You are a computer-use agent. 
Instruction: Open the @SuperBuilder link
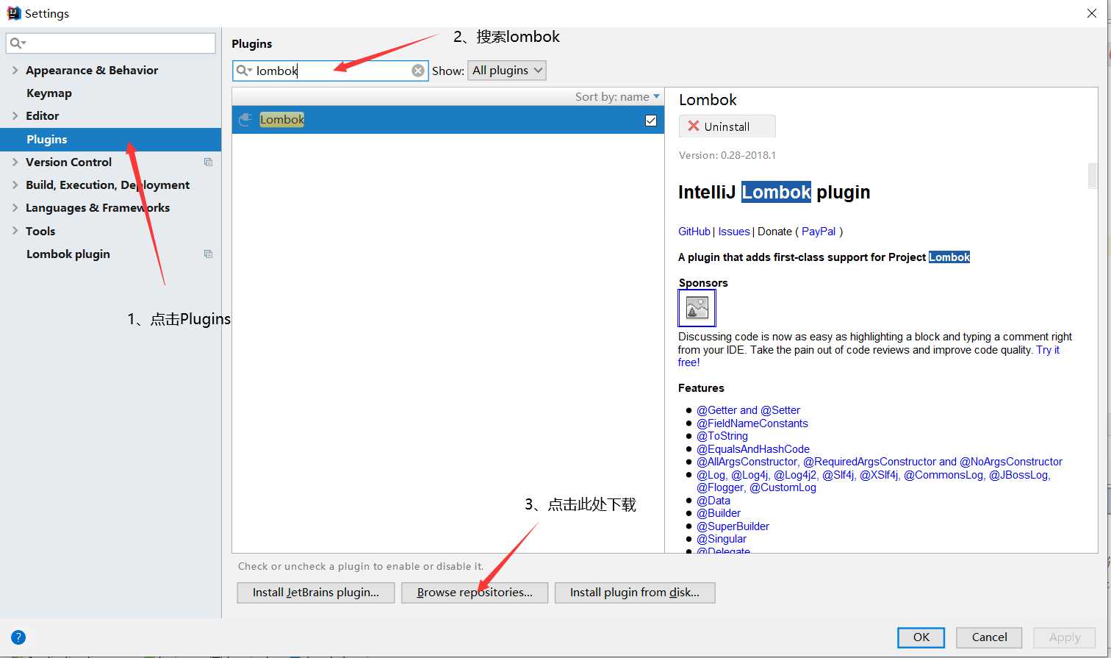click(733, 526)
